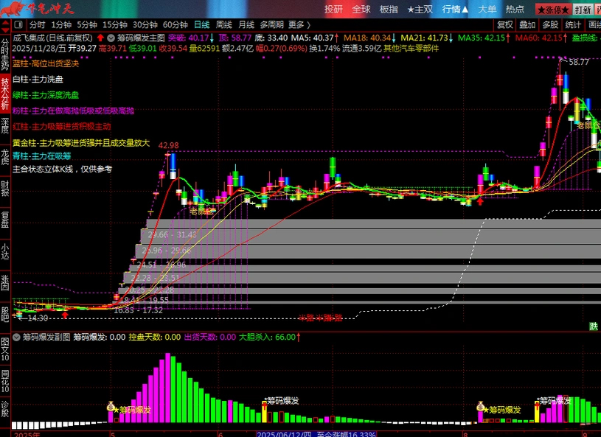The width and height of the screenshot is (601, 437).
Task: Open the 多周期 multi-period view
Action: point(272,25)
